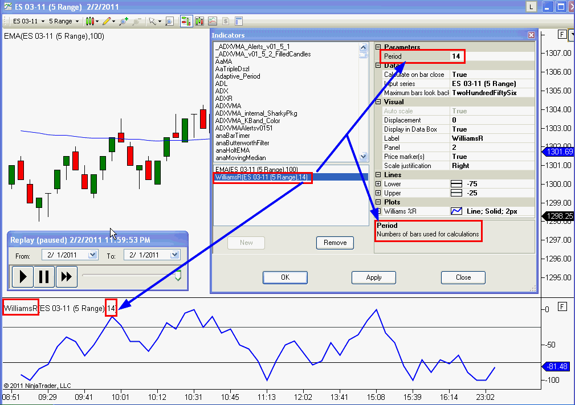Screen dimensions: 575x405
Task: Click OK in the Indicators dialog
Action: (285, 277)
